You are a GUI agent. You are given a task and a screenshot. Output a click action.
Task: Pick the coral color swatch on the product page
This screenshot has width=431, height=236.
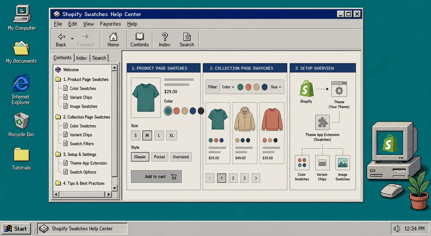coord(176,111)
